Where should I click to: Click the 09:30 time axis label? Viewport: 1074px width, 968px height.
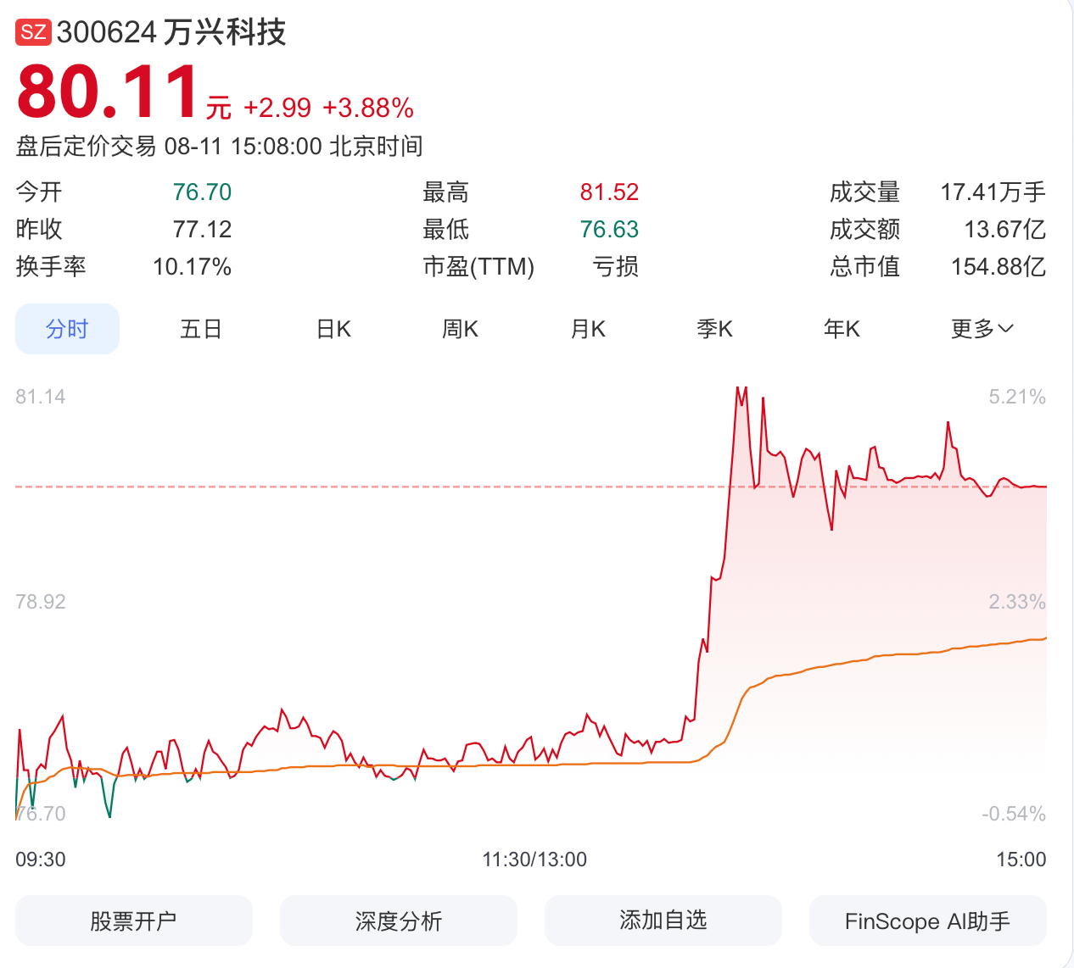tap(41, 860)
